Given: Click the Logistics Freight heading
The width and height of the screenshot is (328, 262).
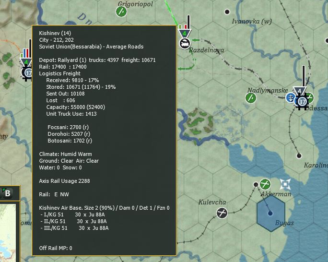Looking at the screenshot, I should pyautogui.click(x=59, y=73).
